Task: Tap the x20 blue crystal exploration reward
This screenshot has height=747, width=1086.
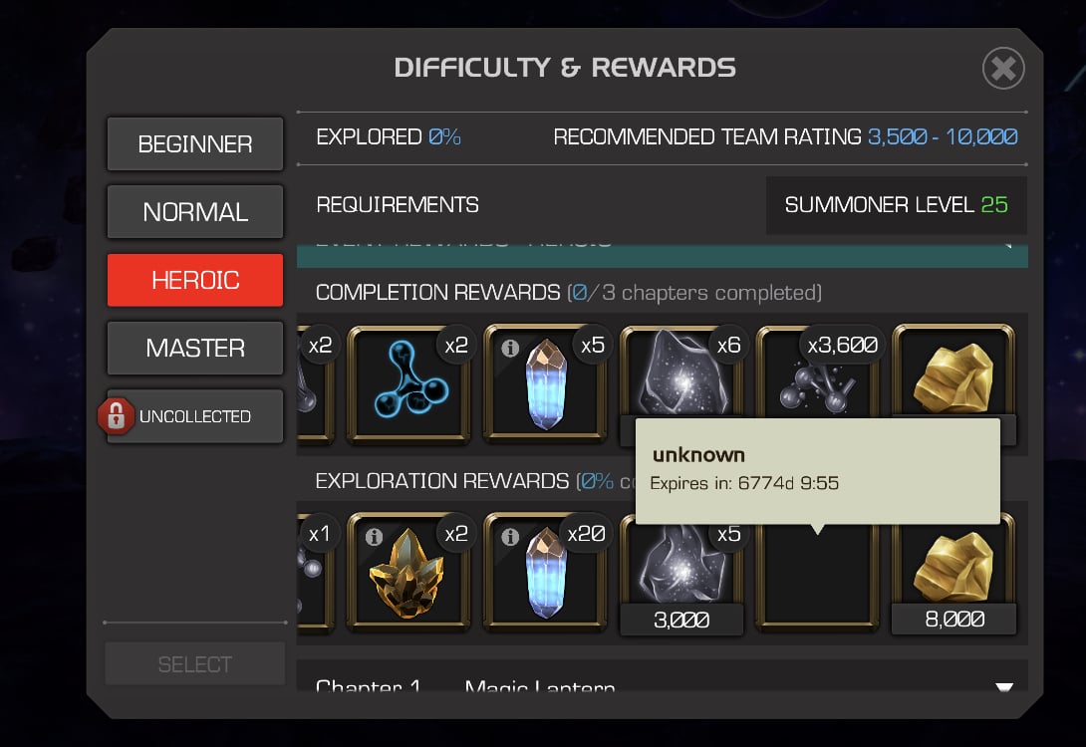Action: [545, 574]
